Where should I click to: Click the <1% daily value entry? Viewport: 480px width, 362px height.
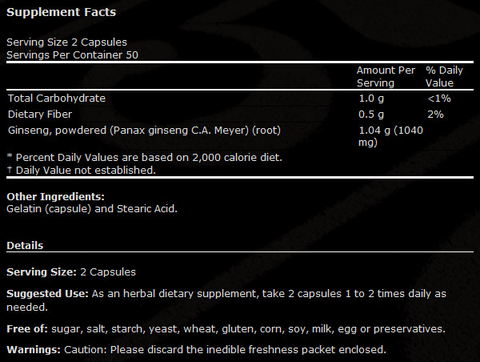(439, 99)
